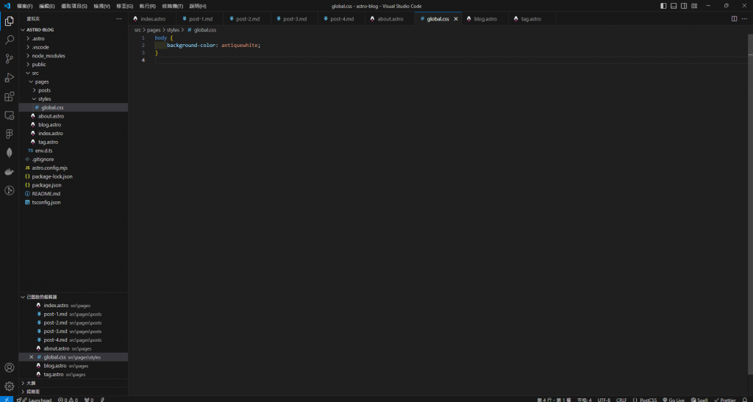Open astro.config.mjs in the file tree
Viewport: 753px width, 402px height.
tap(74, 168)
